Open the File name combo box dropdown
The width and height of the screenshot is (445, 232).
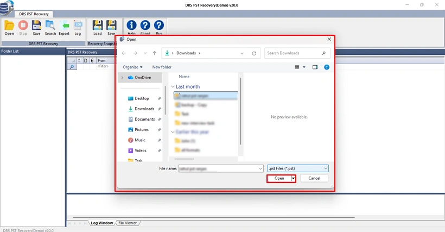pos(260,168)
